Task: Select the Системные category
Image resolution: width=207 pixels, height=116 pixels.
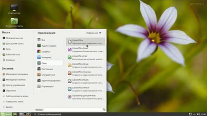Action: pos(49,69)
